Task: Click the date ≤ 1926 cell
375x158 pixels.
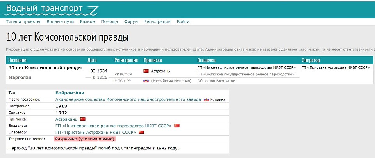Action: pyautogui.click(x=100, y=78)
